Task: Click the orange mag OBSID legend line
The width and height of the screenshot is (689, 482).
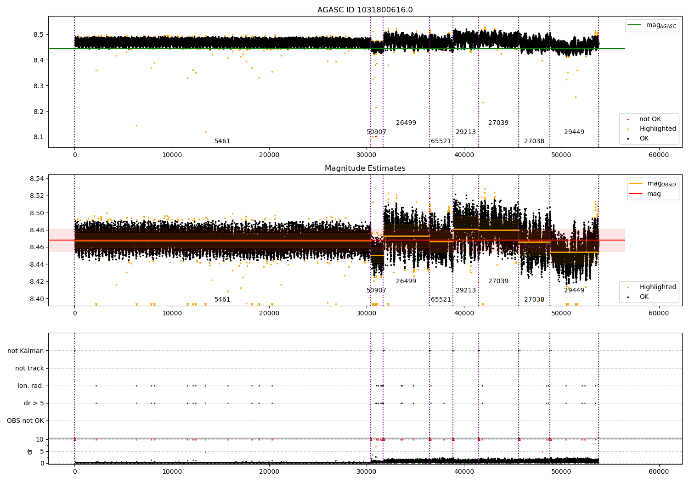Action: [x=636, y=184]
